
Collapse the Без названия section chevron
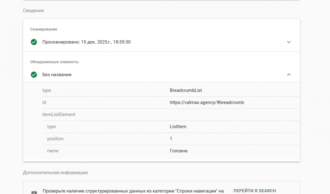click(x=289, y=75)
